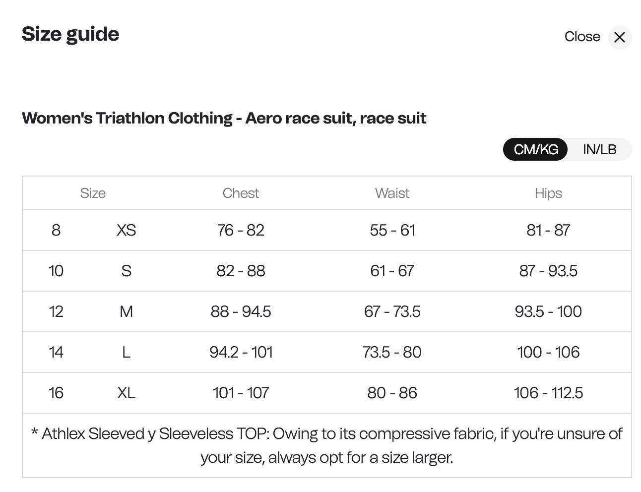Click the chest range 88 - 94.5 cell
This screenshot has width=641, height=492.
[241, 311]
